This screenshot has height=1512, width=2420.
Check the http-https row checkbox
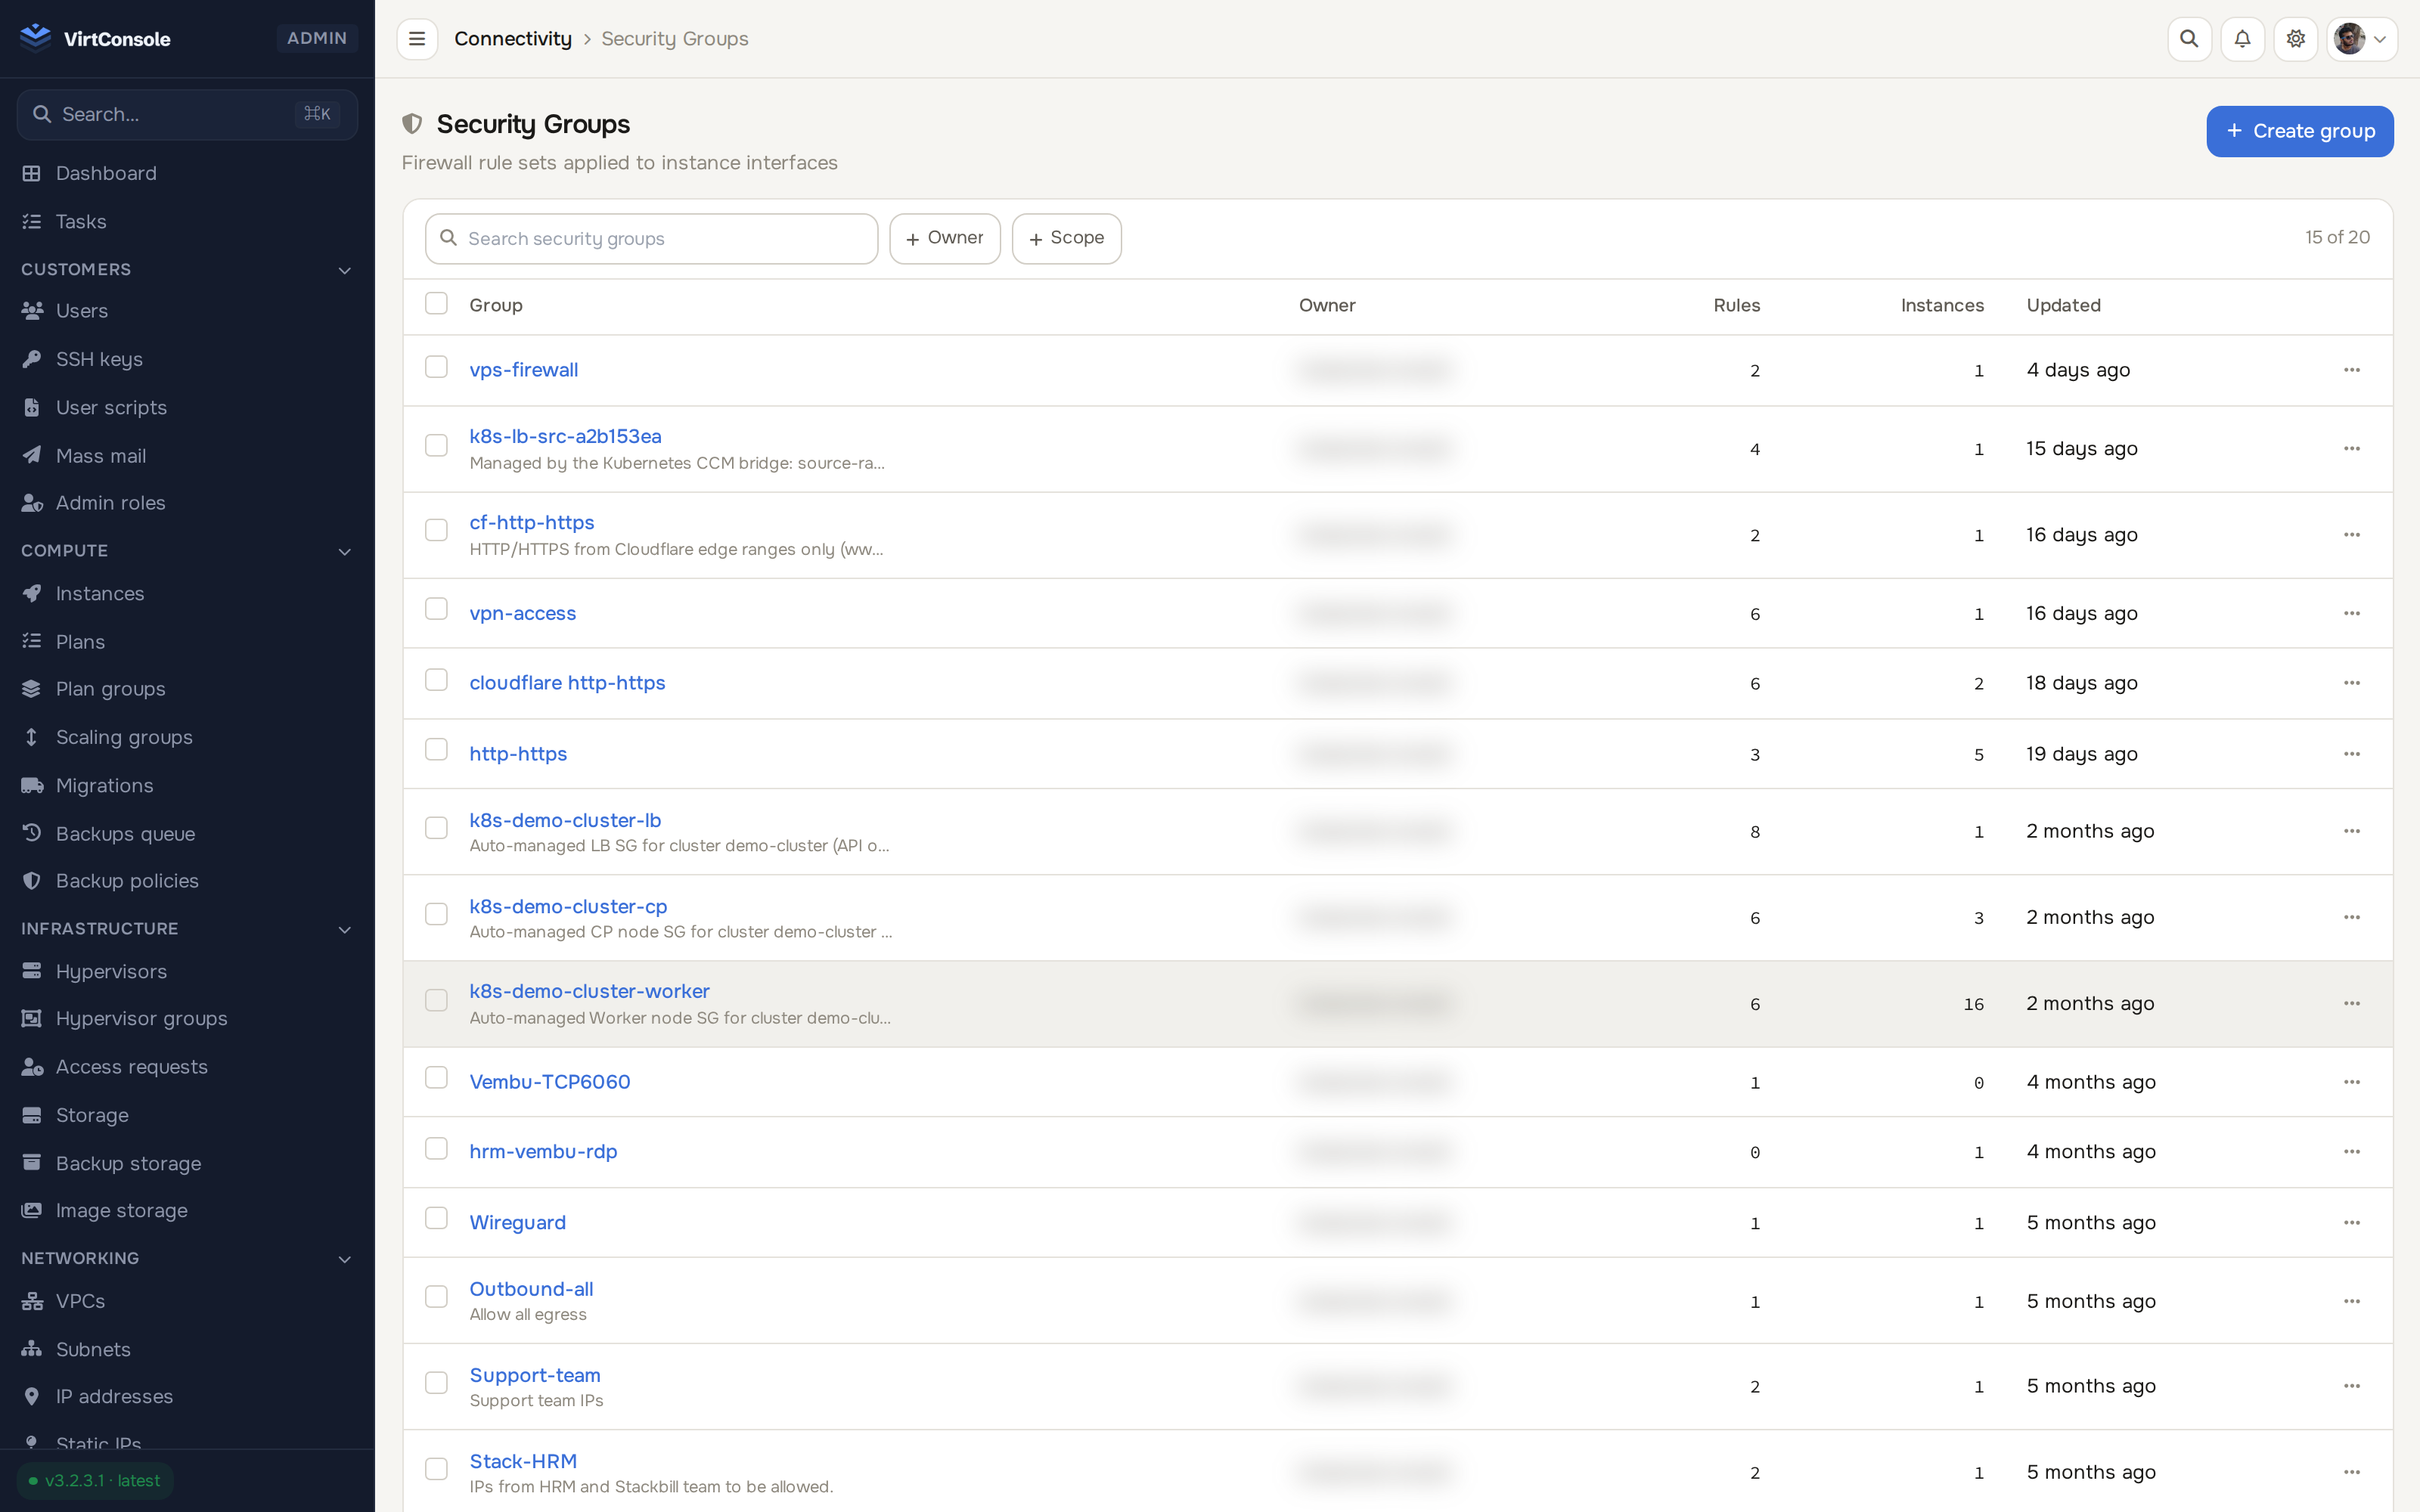[436, 750]
